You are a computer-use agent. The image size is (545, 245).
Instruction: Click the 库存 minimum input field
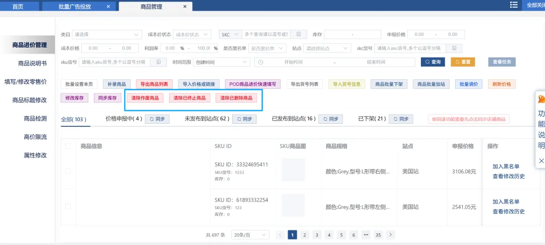pyautogui.click(x=337, y=34)
